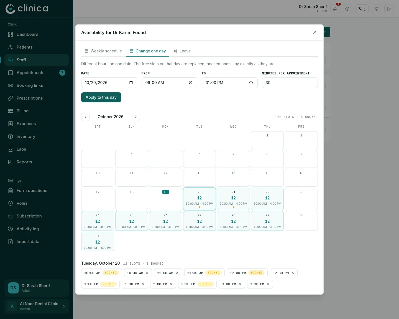
Task: Select the Change one day tab
Action: [148, 51]
